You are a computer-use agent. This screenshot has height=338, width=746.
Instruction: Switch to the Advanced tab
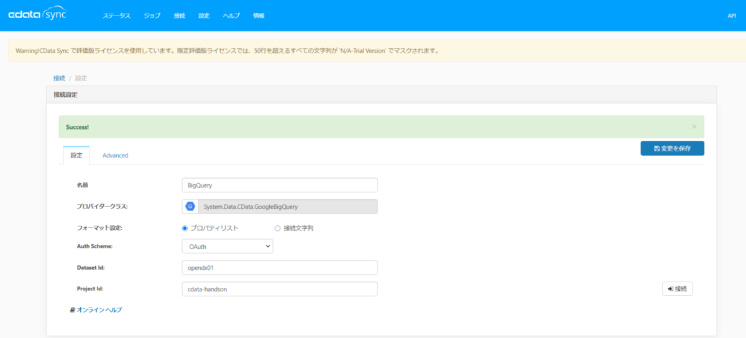pos(115,156)
